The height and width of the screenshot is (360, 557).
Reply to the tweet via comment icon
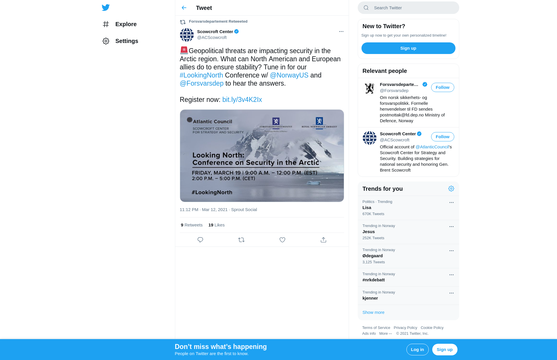tap(200, 240)
